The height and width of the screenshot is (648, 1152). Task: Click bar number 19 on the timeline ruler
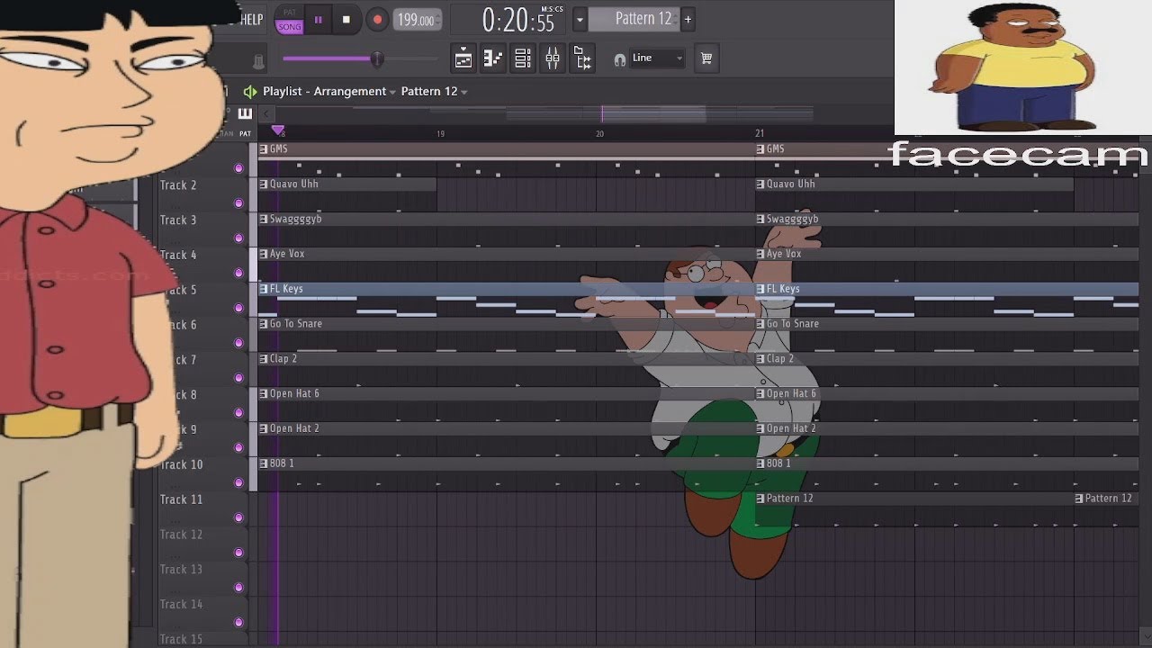[440, 134]
